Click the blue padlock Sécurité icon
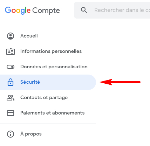 11,82
